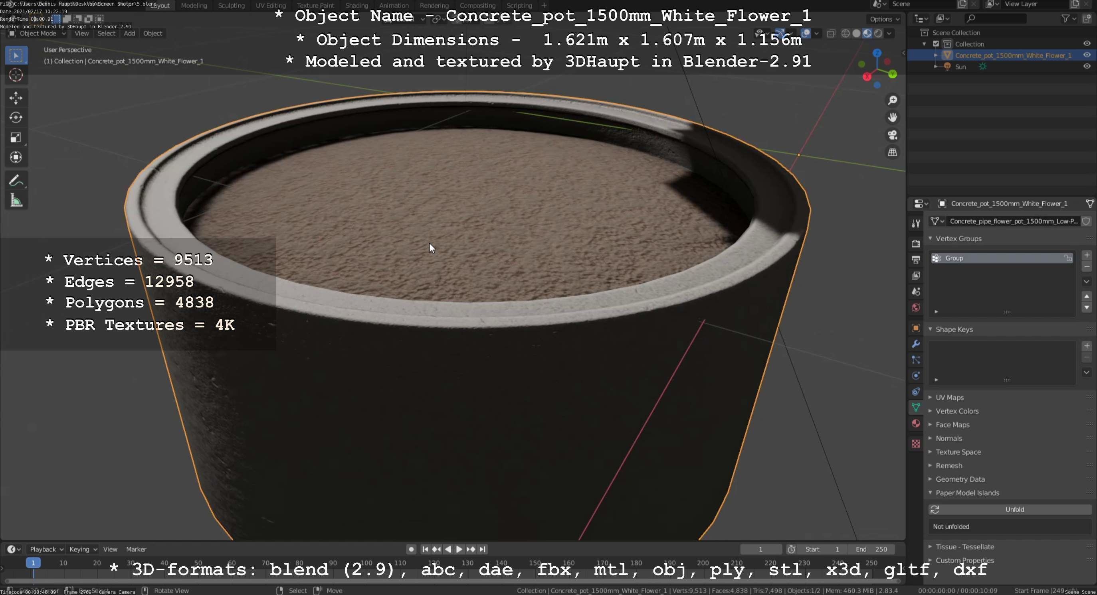Activate the Rotate tool
Viewport: 1097px width, 595px height.
(x=16, y=117)
